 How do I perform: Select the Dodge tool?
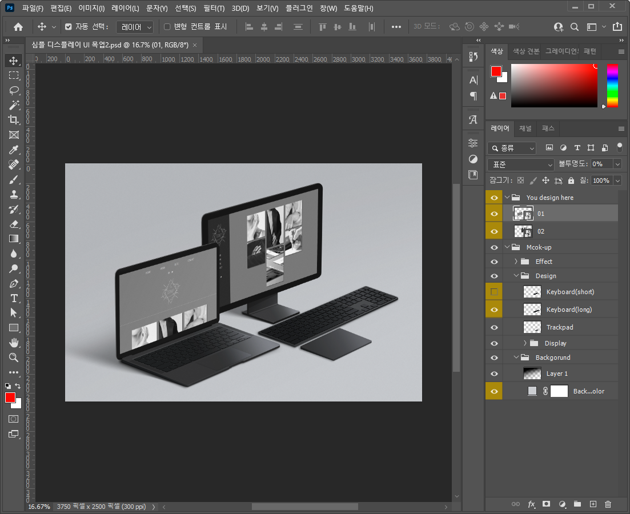point(14,268)
